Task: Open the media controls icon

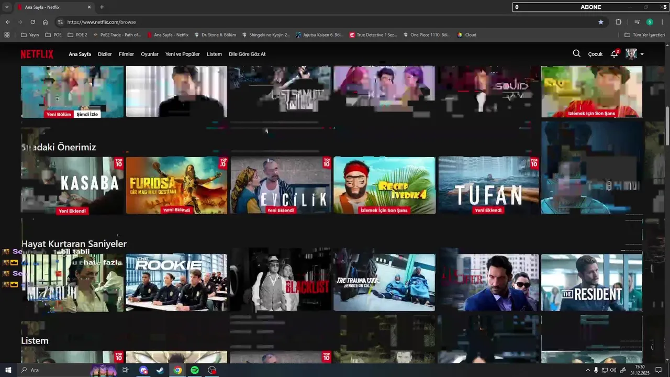Action: (637, 22)
